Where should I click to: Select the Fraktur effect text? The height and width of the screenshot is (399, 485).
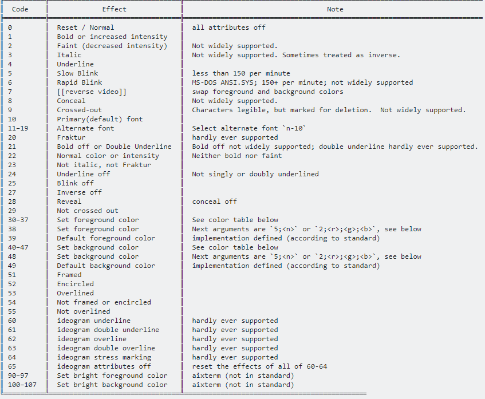tap(71, 137)
